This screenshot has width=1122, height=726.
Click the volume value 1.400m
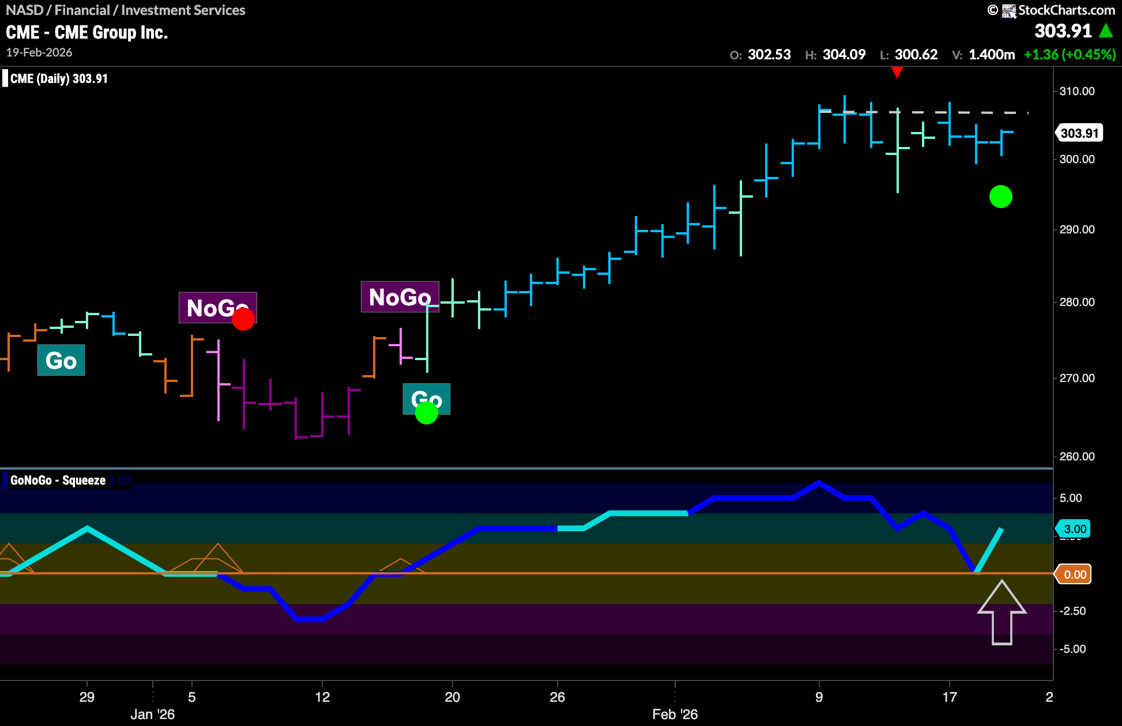click(x=992, y=55)
